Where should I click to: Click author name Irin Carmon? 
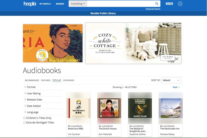(x=74, y=134)
